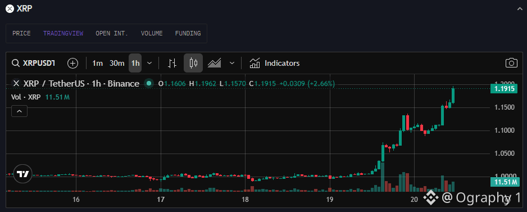Click the high value H1.1962 in the legend

coord(203,83)
